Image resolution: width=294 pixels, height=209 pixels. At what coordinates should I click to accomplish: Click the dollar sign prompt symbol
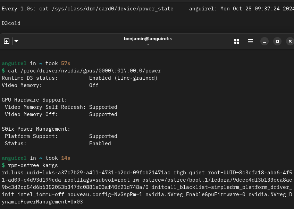[3, 71]
